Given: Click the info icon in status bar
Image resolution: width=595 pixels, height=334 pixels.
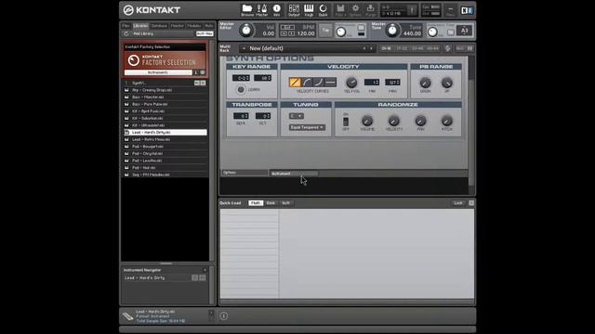Looking at the screenshot, I should tap(223, 315).
